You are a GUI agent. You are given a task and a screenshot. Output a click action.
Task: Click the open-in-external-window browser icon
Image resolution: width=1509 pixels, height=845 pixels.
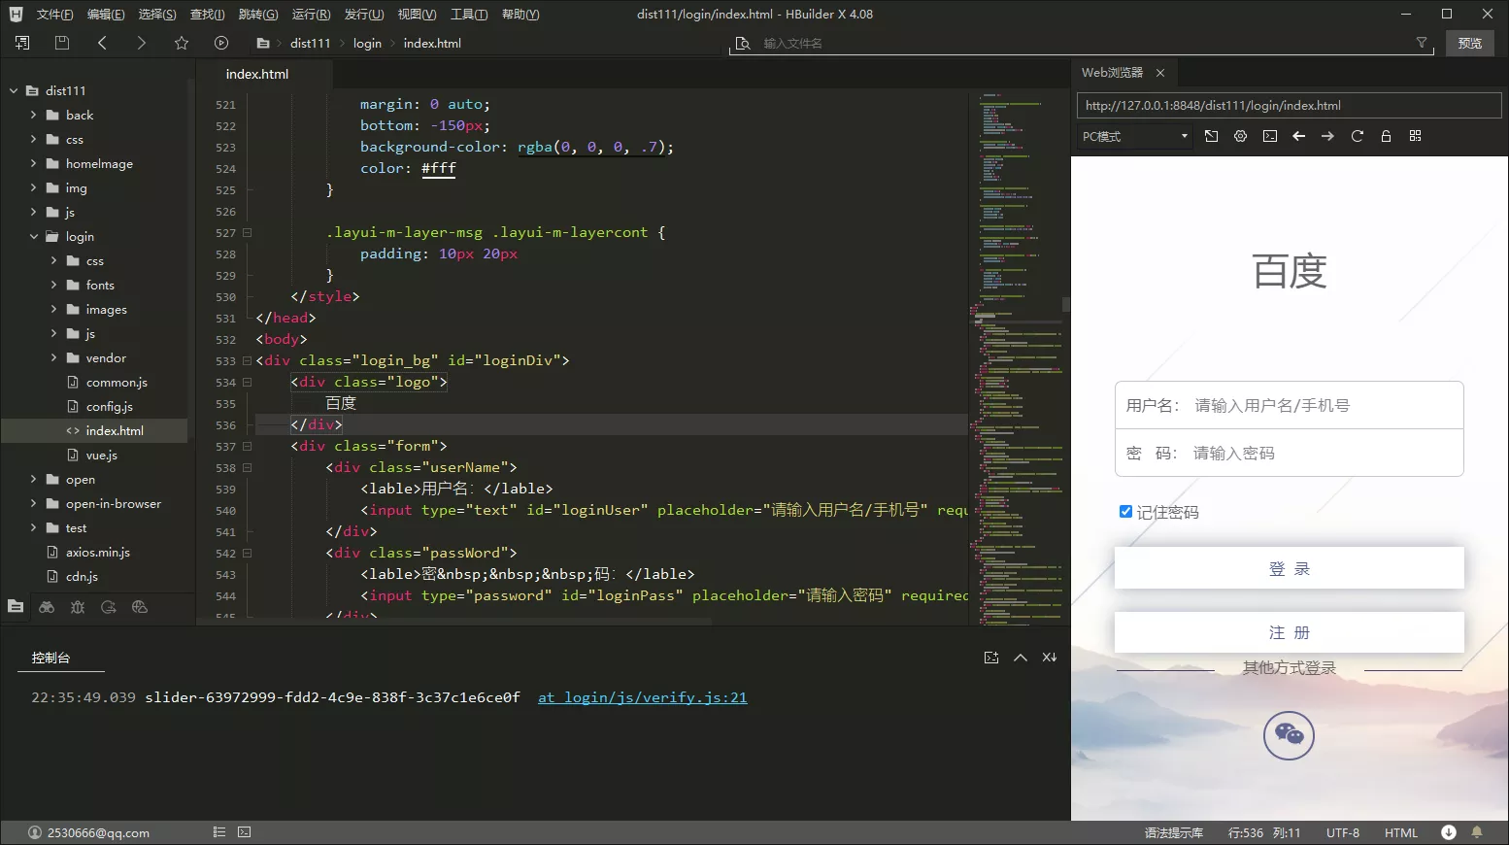pyautogui.click(x=1212, y=136)
